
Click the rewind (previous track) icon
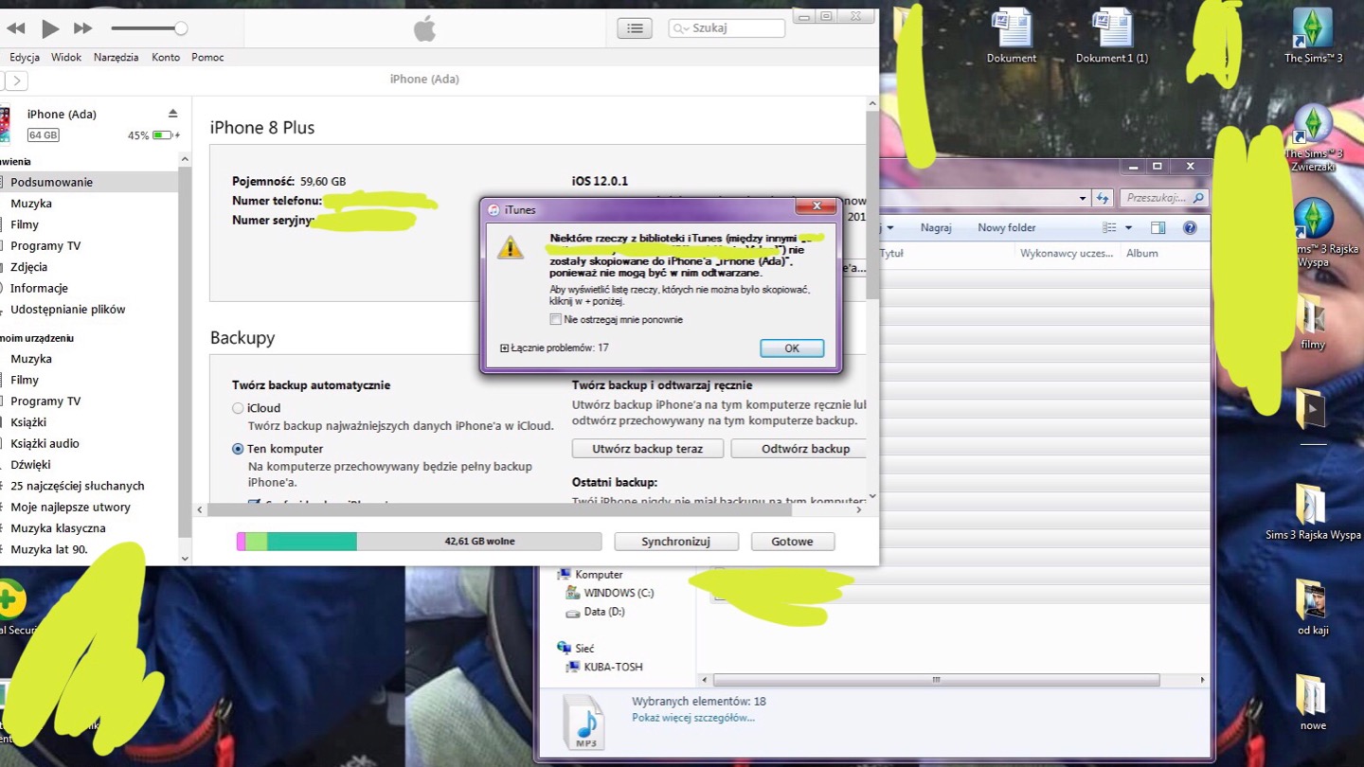pos(16,28)
